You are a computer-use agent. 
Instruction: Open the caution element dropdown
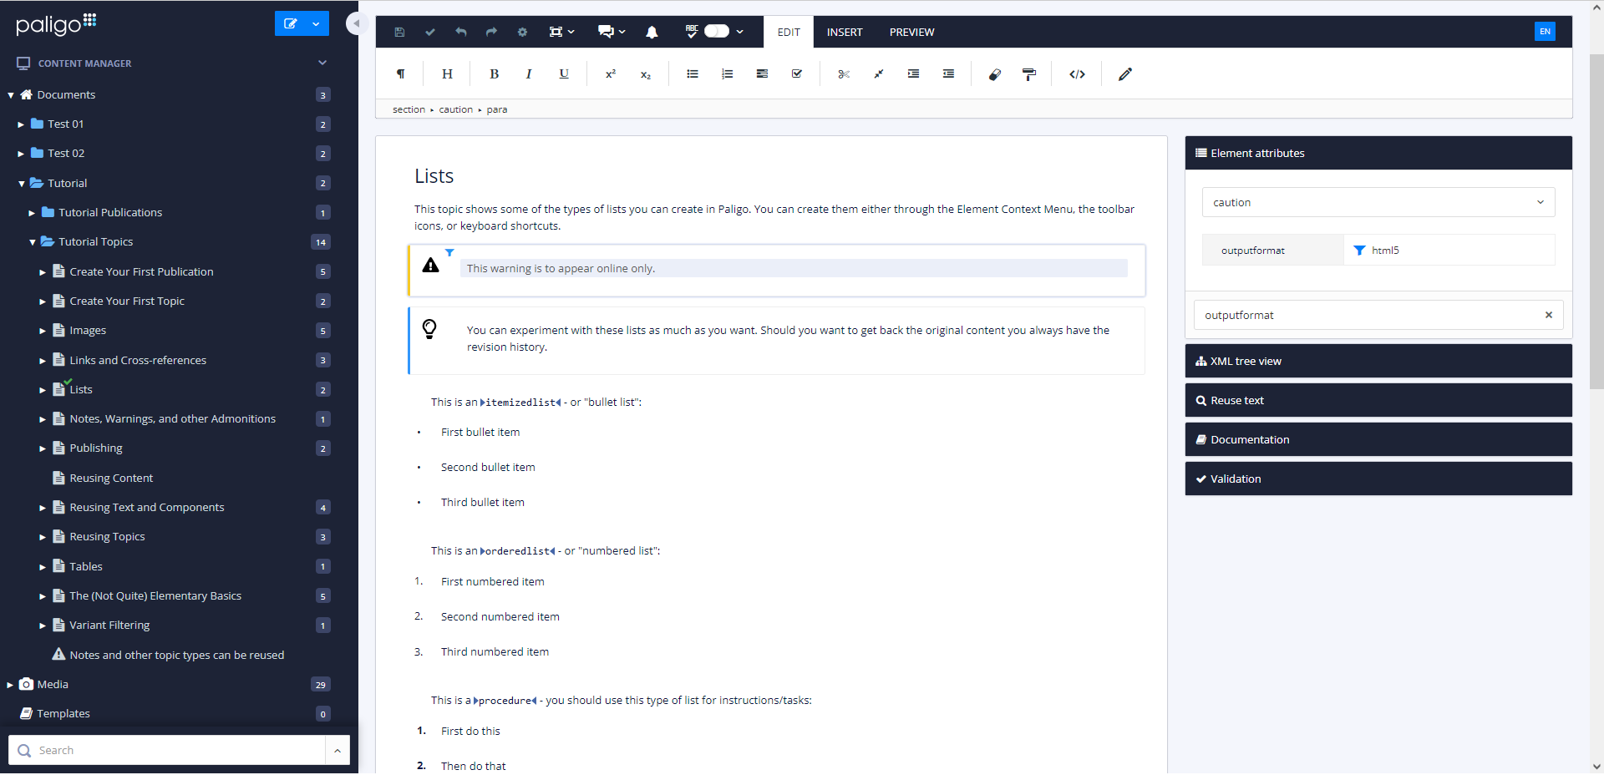[x=1378, y=202]
